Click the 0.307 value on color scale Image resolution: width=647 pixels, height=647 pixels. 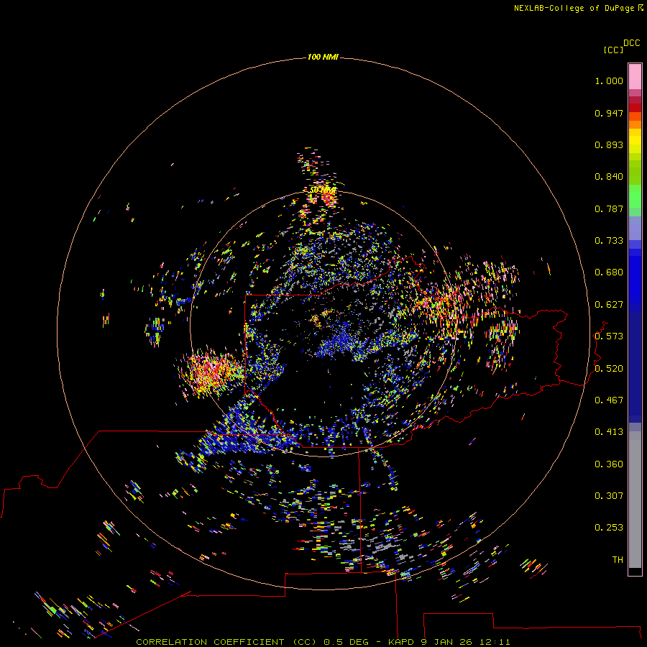point(609,496)
